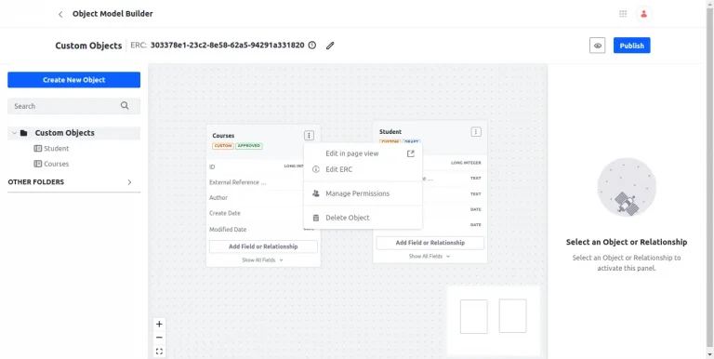Click the Courses card title
Viewport: 714px width, 359px height.
(x=223, y=136)
